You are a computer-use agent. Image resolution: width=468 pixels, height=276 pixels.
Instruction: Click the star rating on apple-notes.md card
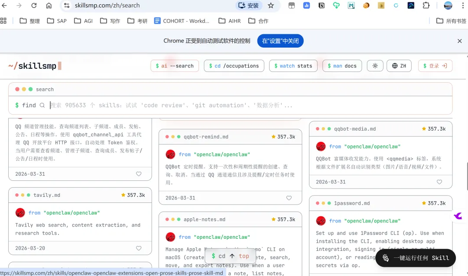click(x=283, y=219)
